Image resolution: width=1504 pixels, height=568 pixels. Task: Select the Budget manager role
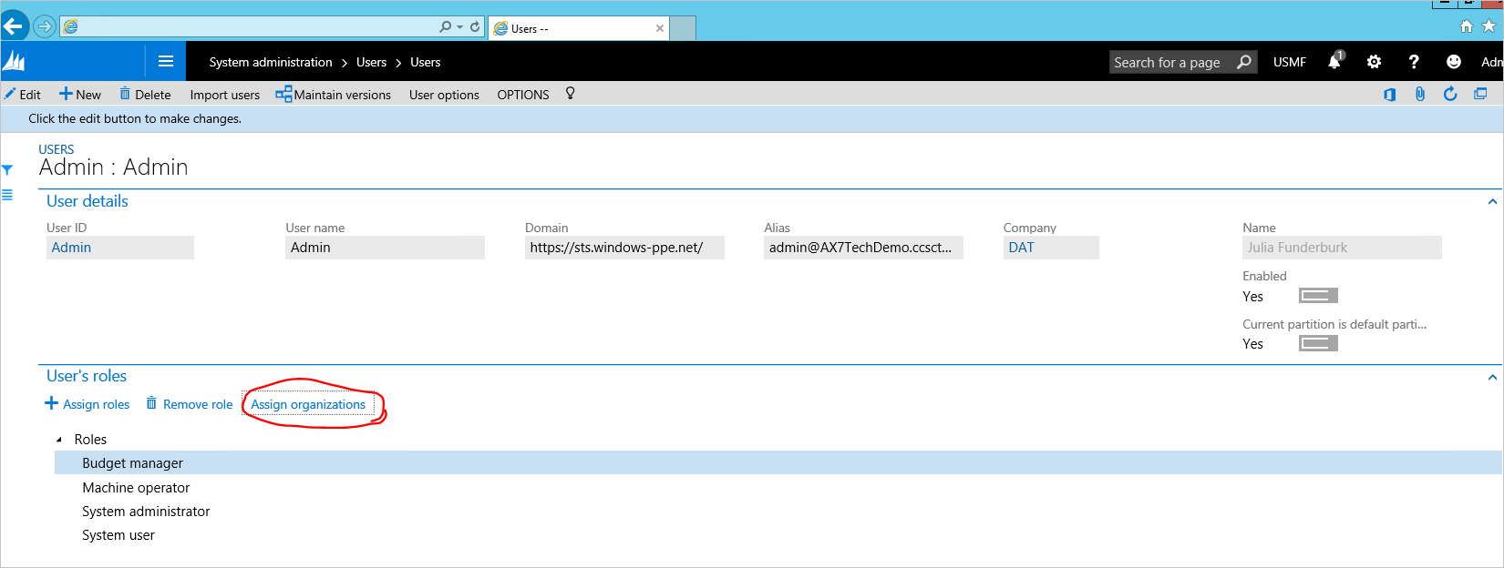coord(778,463)
